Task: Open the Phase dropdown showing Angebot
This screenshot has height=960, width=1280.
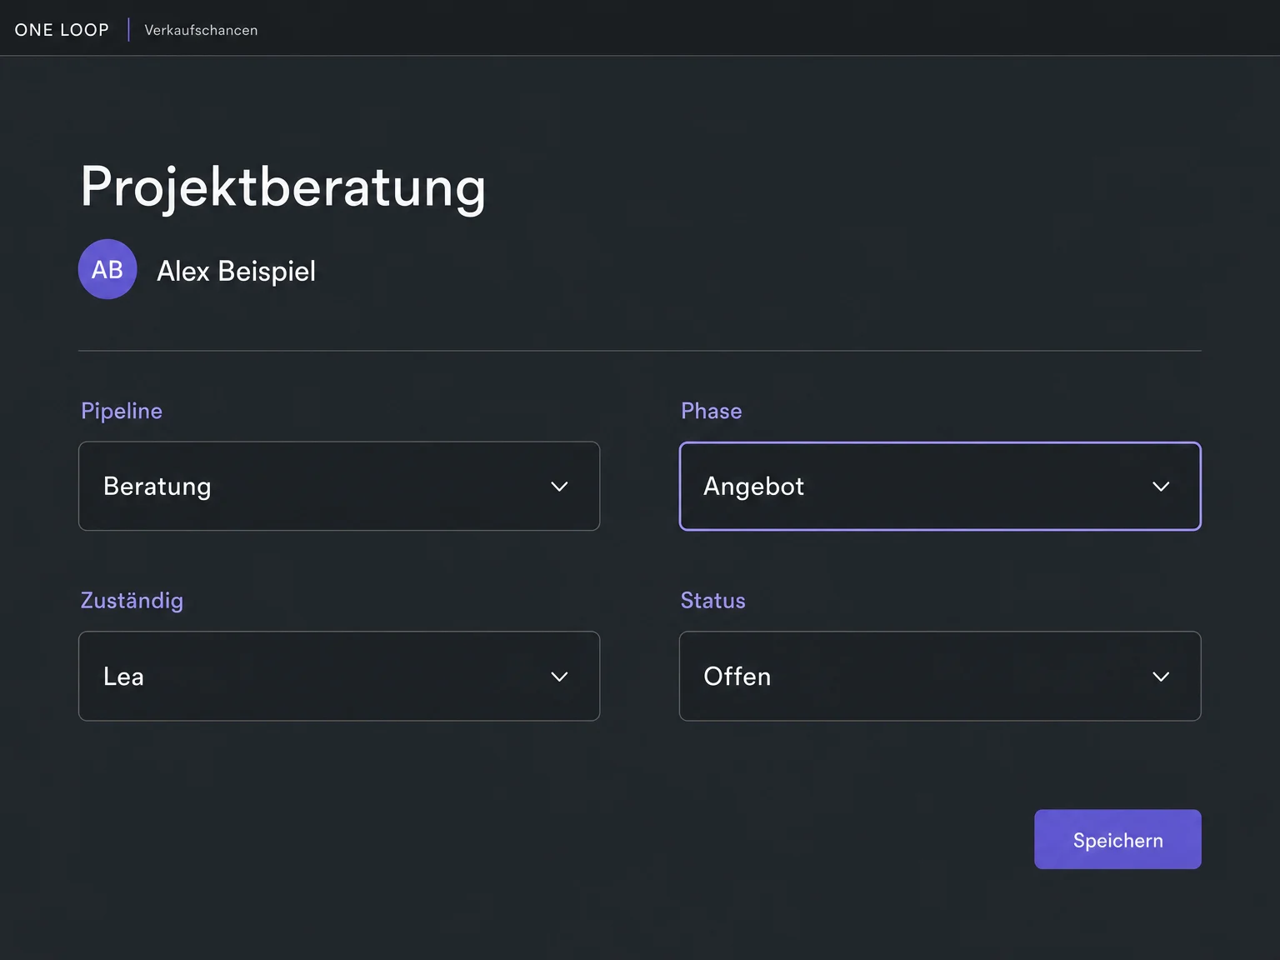Action: tap(940, 486)
